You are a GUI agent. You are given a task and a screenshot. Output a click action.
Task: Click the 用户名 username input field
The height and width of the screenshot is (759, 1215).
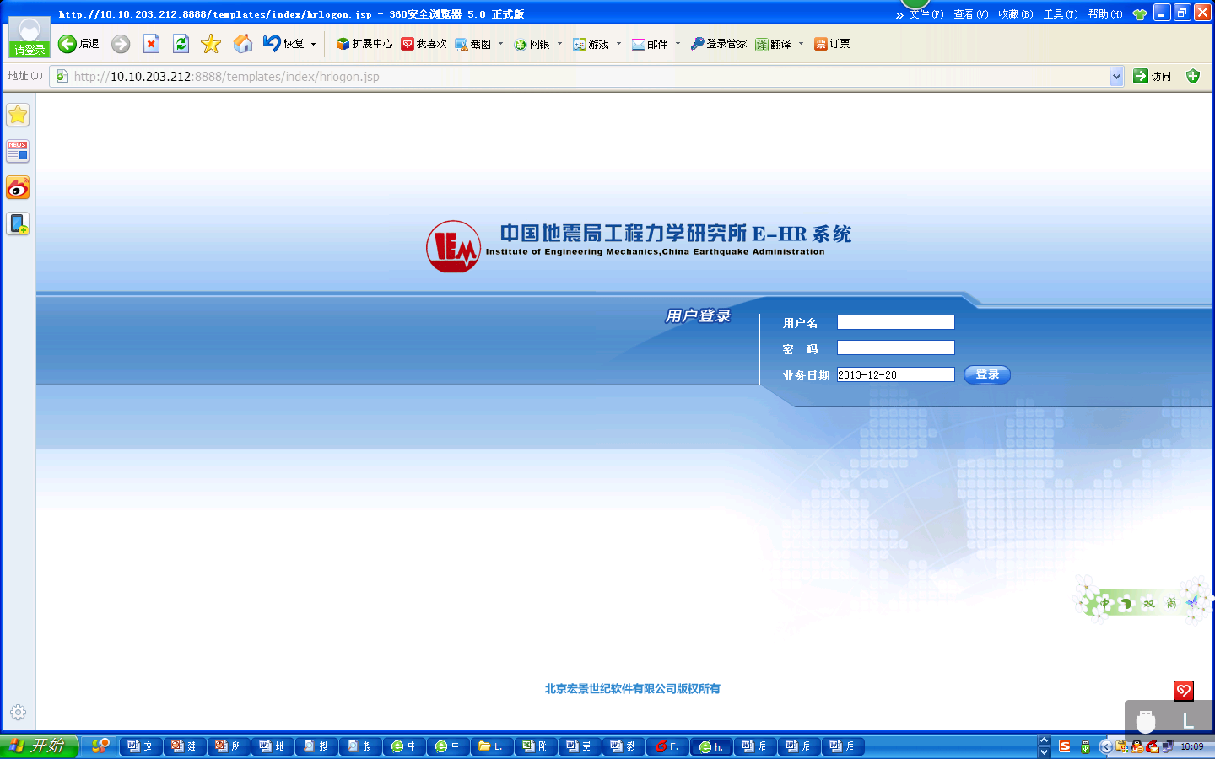[x=896, y=322]
